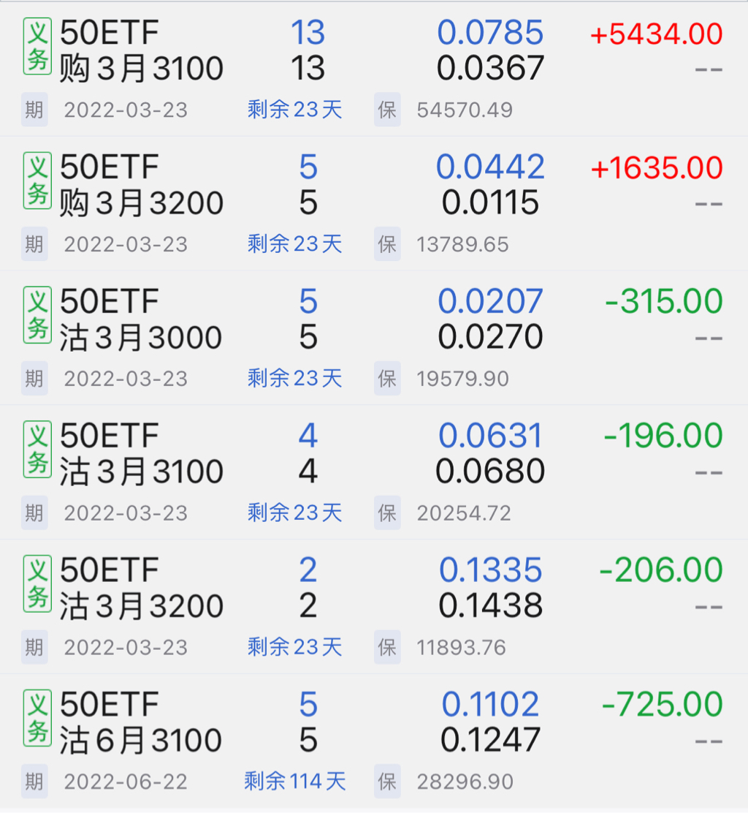Click the 保 icon next to 54570.49
This screenshot has width=748, height=813.
(x=387, y=110)
